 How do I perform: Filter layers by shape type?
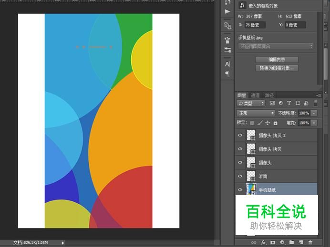(x=298, y=103)
